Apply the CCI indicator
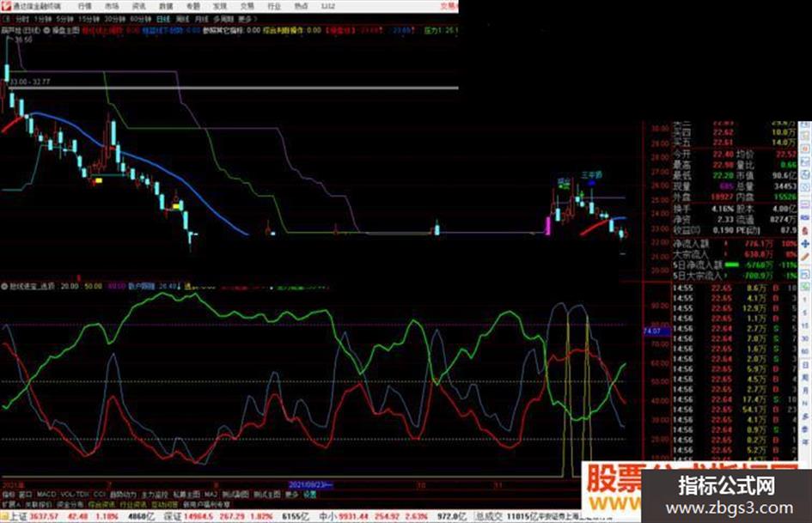 tap(100, 495)
